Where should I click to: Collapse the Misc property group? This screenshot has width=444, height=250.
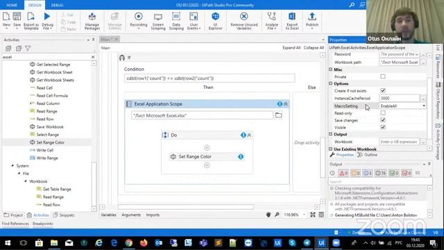coord(330,69)
